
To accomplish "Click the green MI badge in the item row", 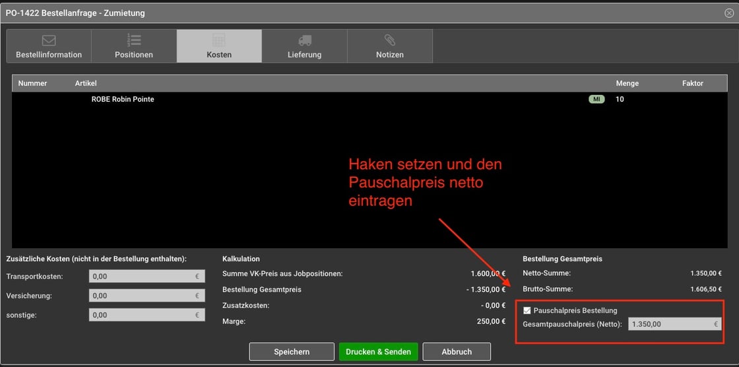I will (596, 99).
